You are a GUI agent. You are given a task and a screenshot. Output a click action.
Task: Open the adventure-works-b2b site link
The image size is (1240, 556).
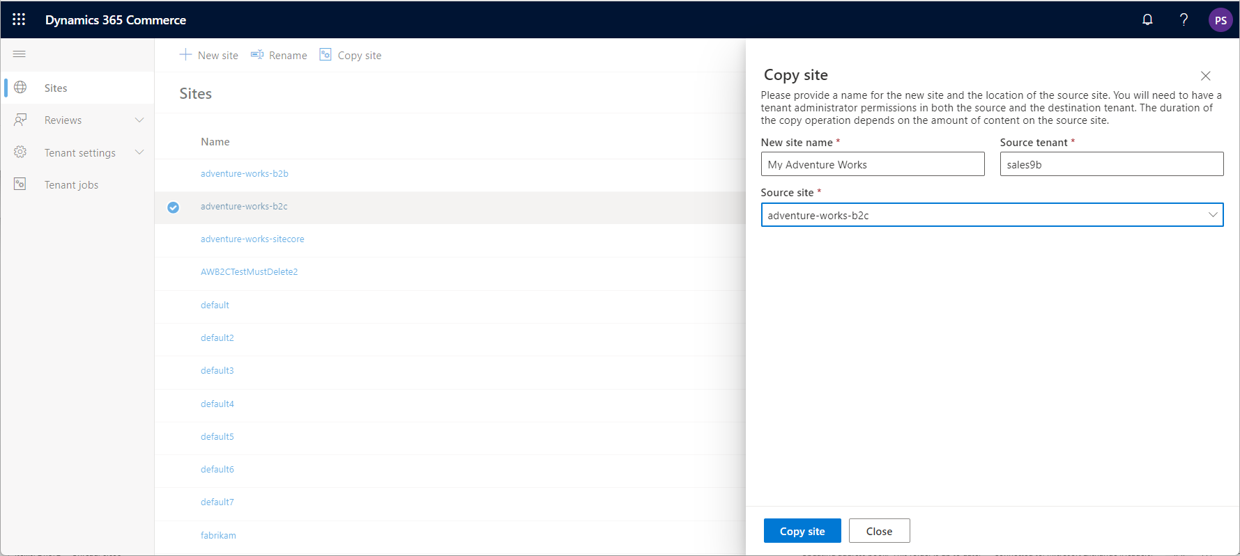(245, 173)
